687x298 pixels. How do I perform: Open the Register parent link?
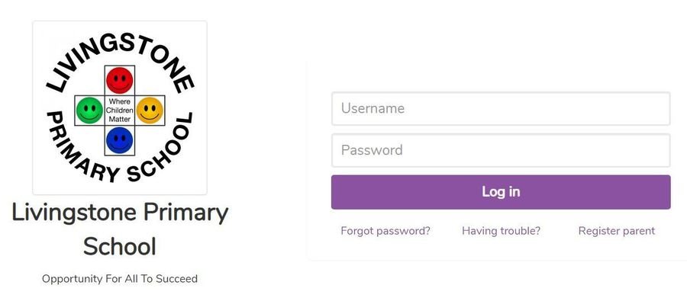pos(617,231)
